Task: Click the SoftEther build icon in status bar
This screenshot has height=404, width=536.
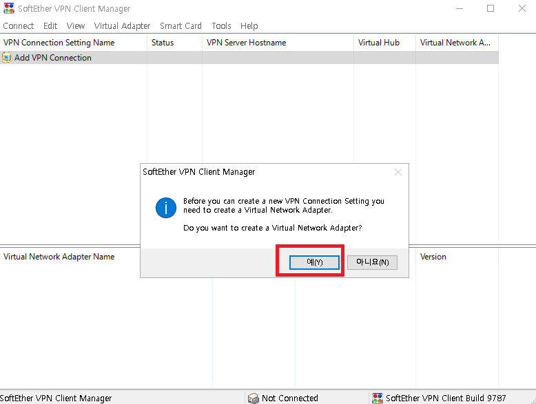Action: pos(378,398)
